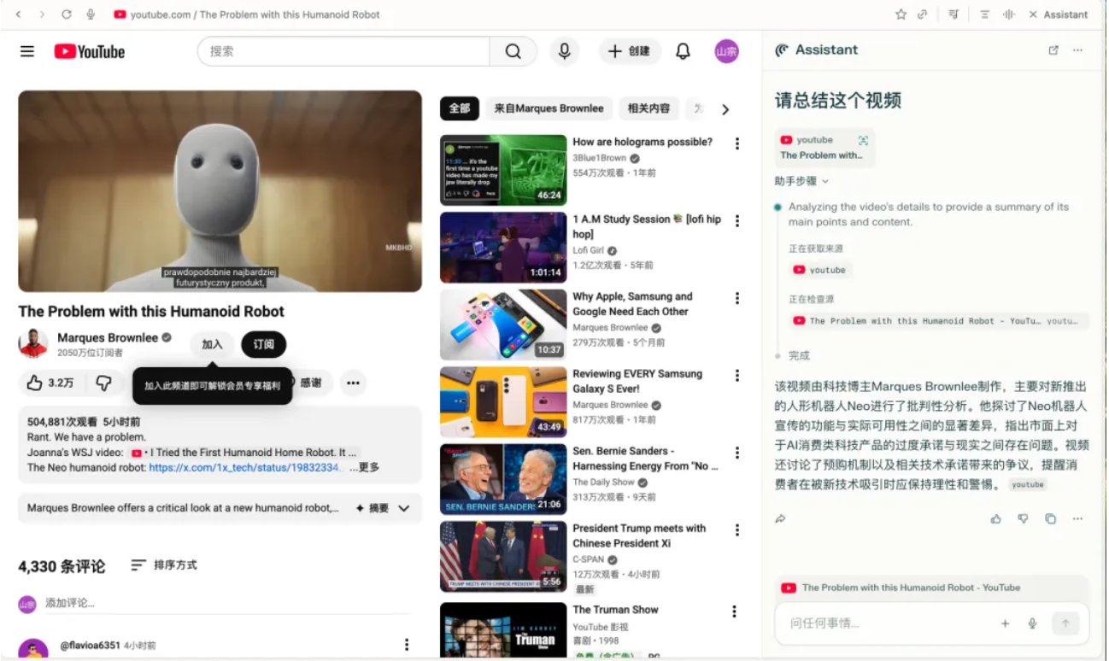Start voice search with the microphone icon
This screenshot has width=1109, height=661.
click(563, 51)
